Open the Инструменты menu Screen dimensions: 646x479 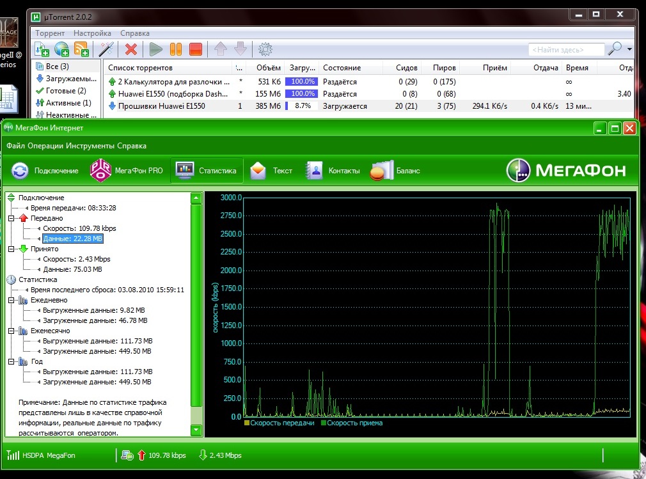tap(90, 146)
